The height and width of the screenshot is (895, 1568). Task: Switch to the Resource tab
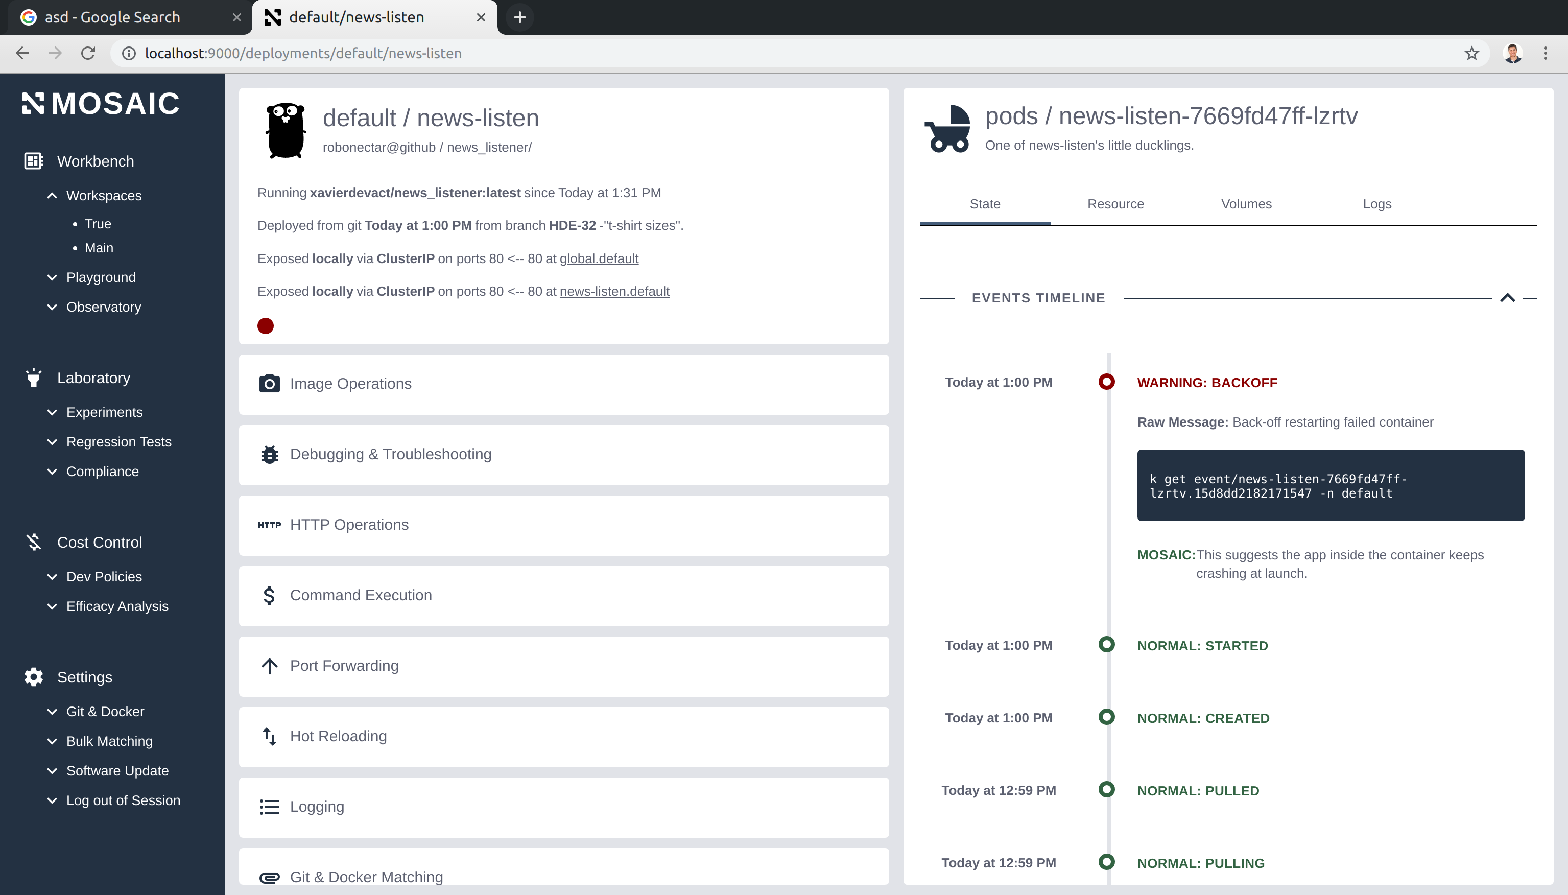[x=1116, y=204]
